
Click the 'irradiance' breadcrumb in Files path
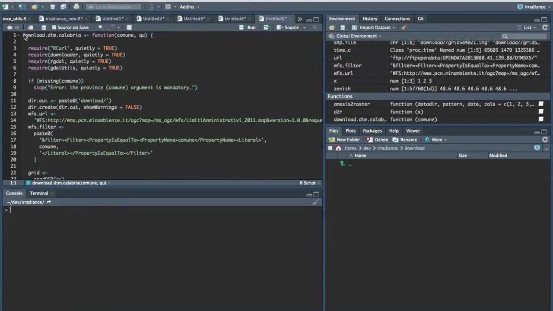387,148
